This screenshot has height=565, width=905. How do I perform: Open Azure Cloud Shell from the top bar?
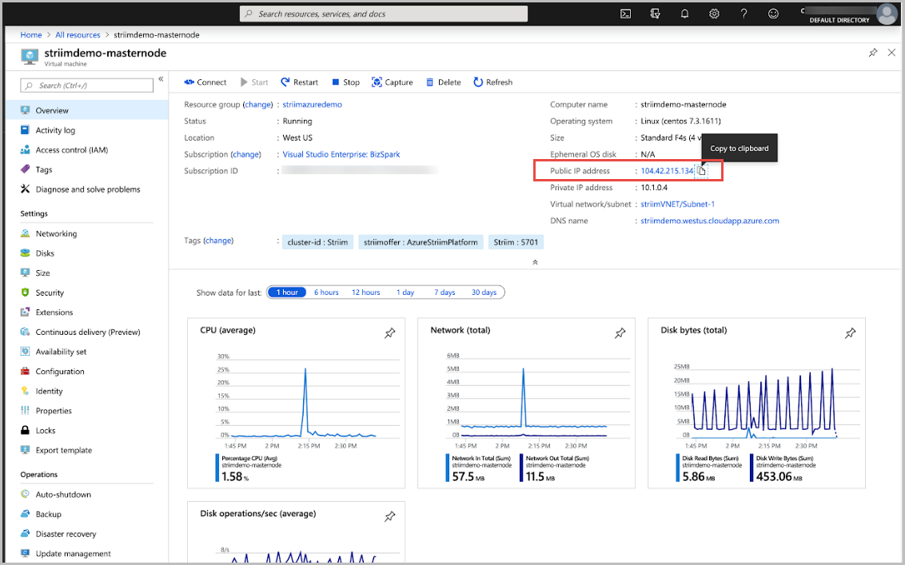[x=626, y=14]
